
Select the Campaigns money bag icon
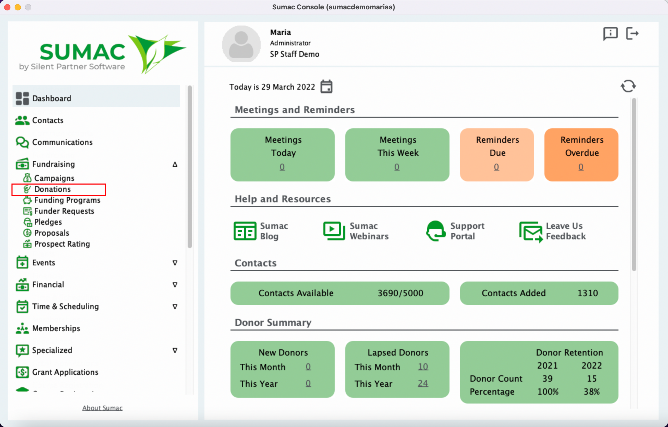tap(27, 178)
